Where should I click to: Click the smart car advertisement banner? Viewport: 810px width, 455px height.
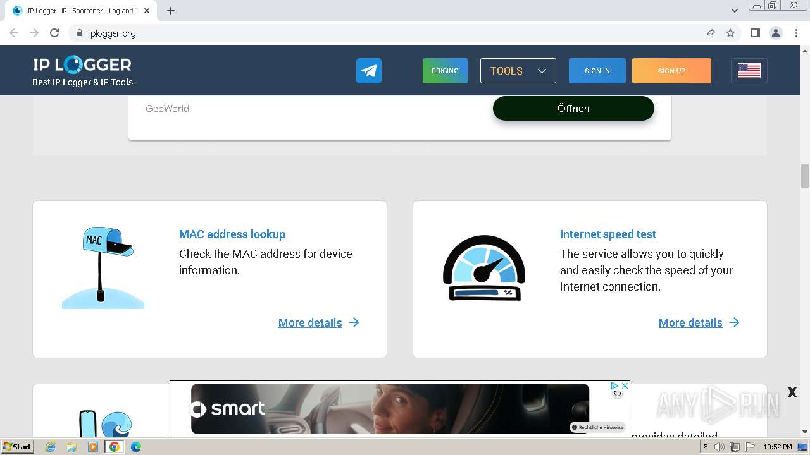click(x=390, y=409)
